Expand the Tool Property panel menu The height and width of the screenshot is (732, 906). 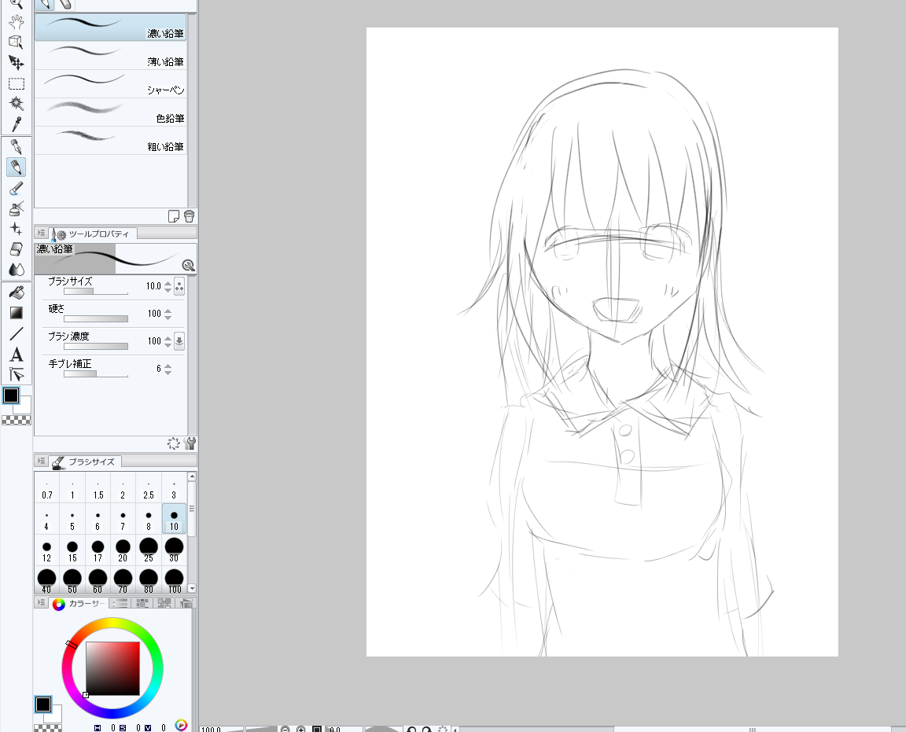(41, 234)
